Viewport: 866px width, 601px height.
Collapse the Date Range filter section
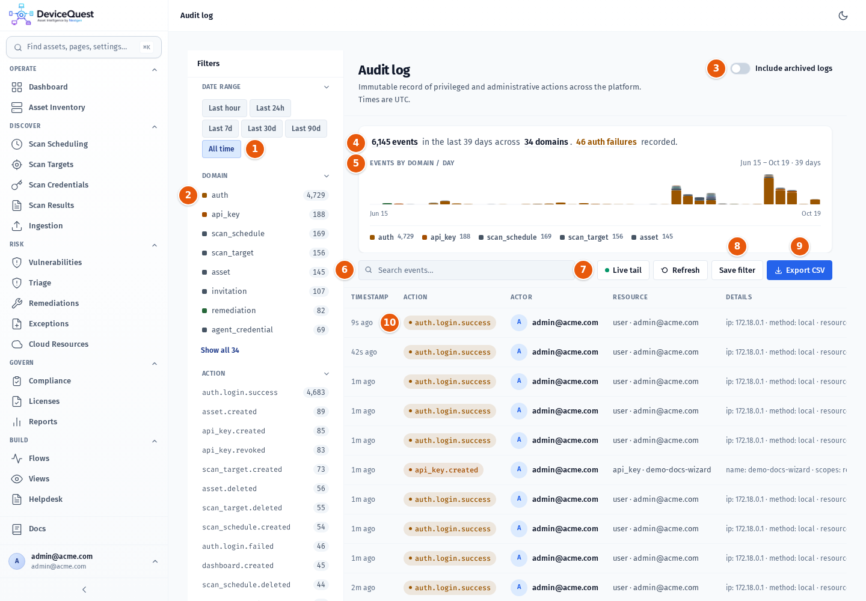tap(327, 87)
